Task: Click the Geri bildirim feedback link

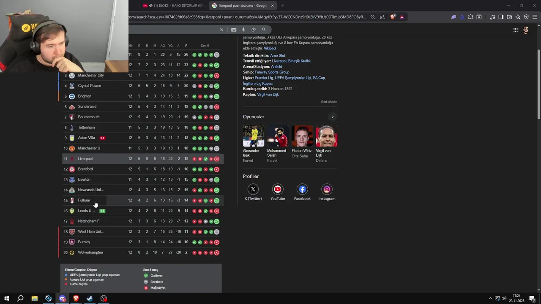Action: click(x=329, y=102)
